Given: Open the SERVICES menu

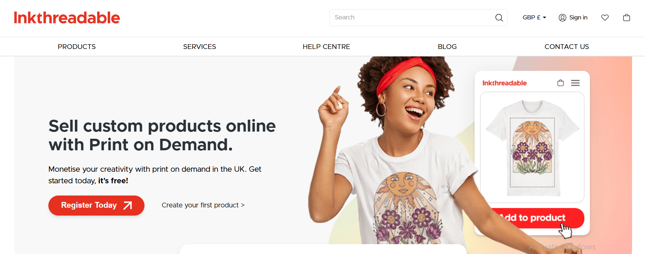Looking at the screenshot, I should click(x=200, y=47).
